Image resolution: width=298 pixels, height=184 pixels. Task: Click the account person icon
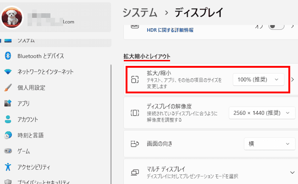pyautogui.click(x=8, y=119)
